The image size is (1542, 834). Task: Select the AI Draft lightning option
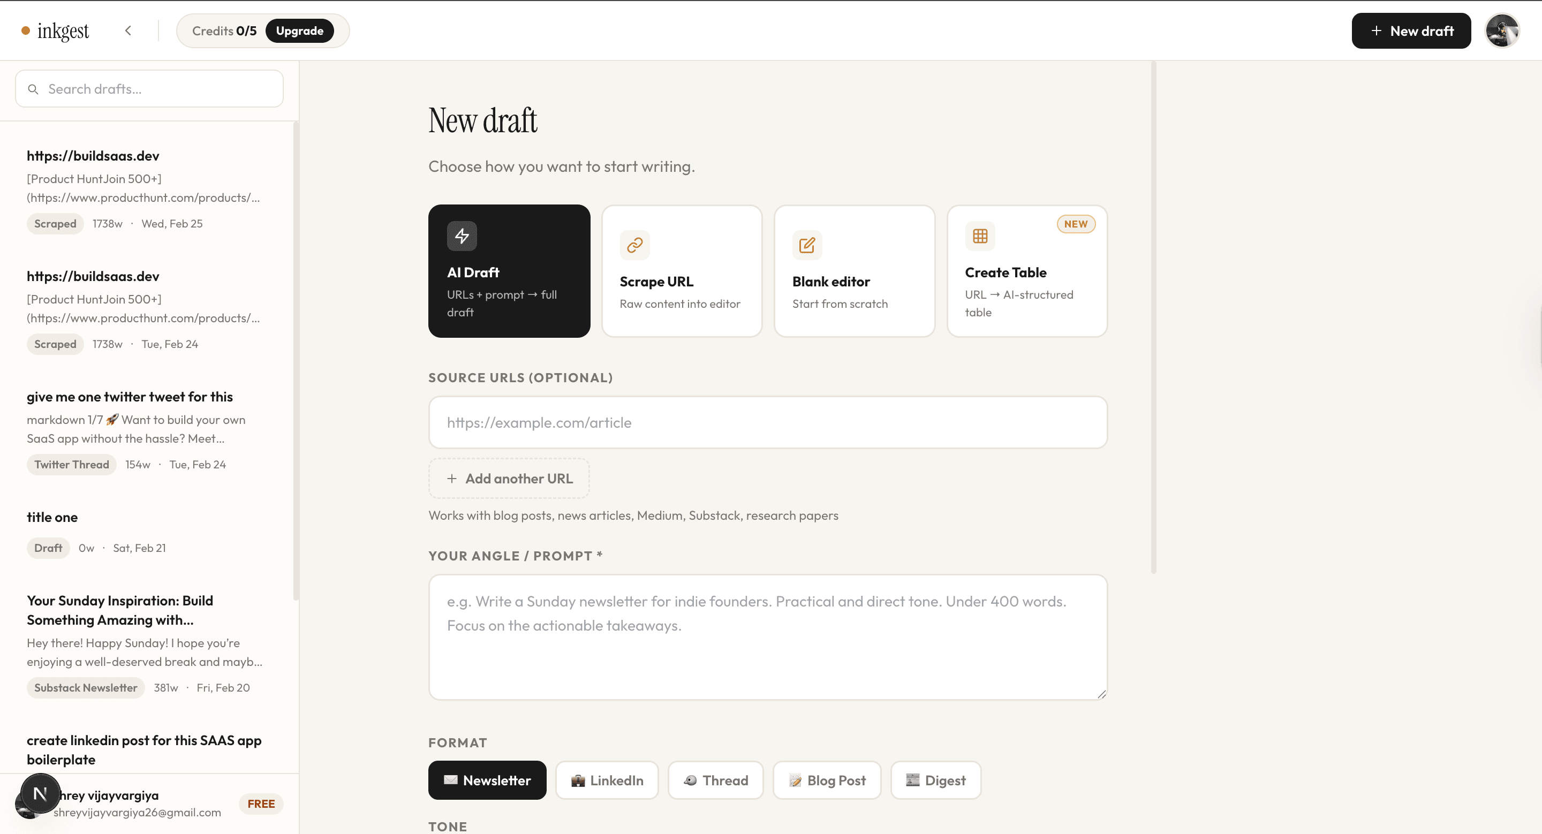(x=509, y=270)
